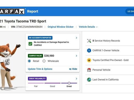Select the Wholesale radio button
Image resolution: width=134 pixels, height=100 pixels.
[44, 61]
